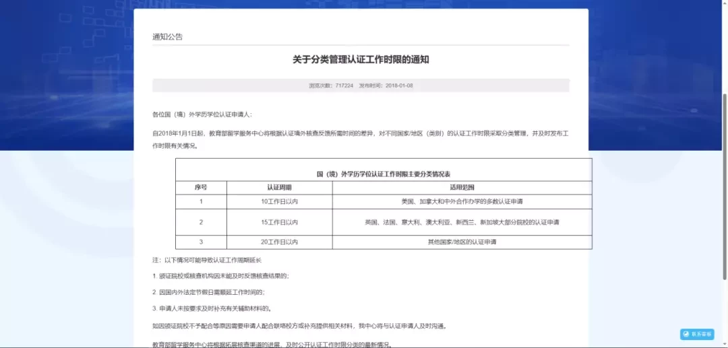Click the 通知公告 section heading
728x348 pixels.
coord(168,37)
